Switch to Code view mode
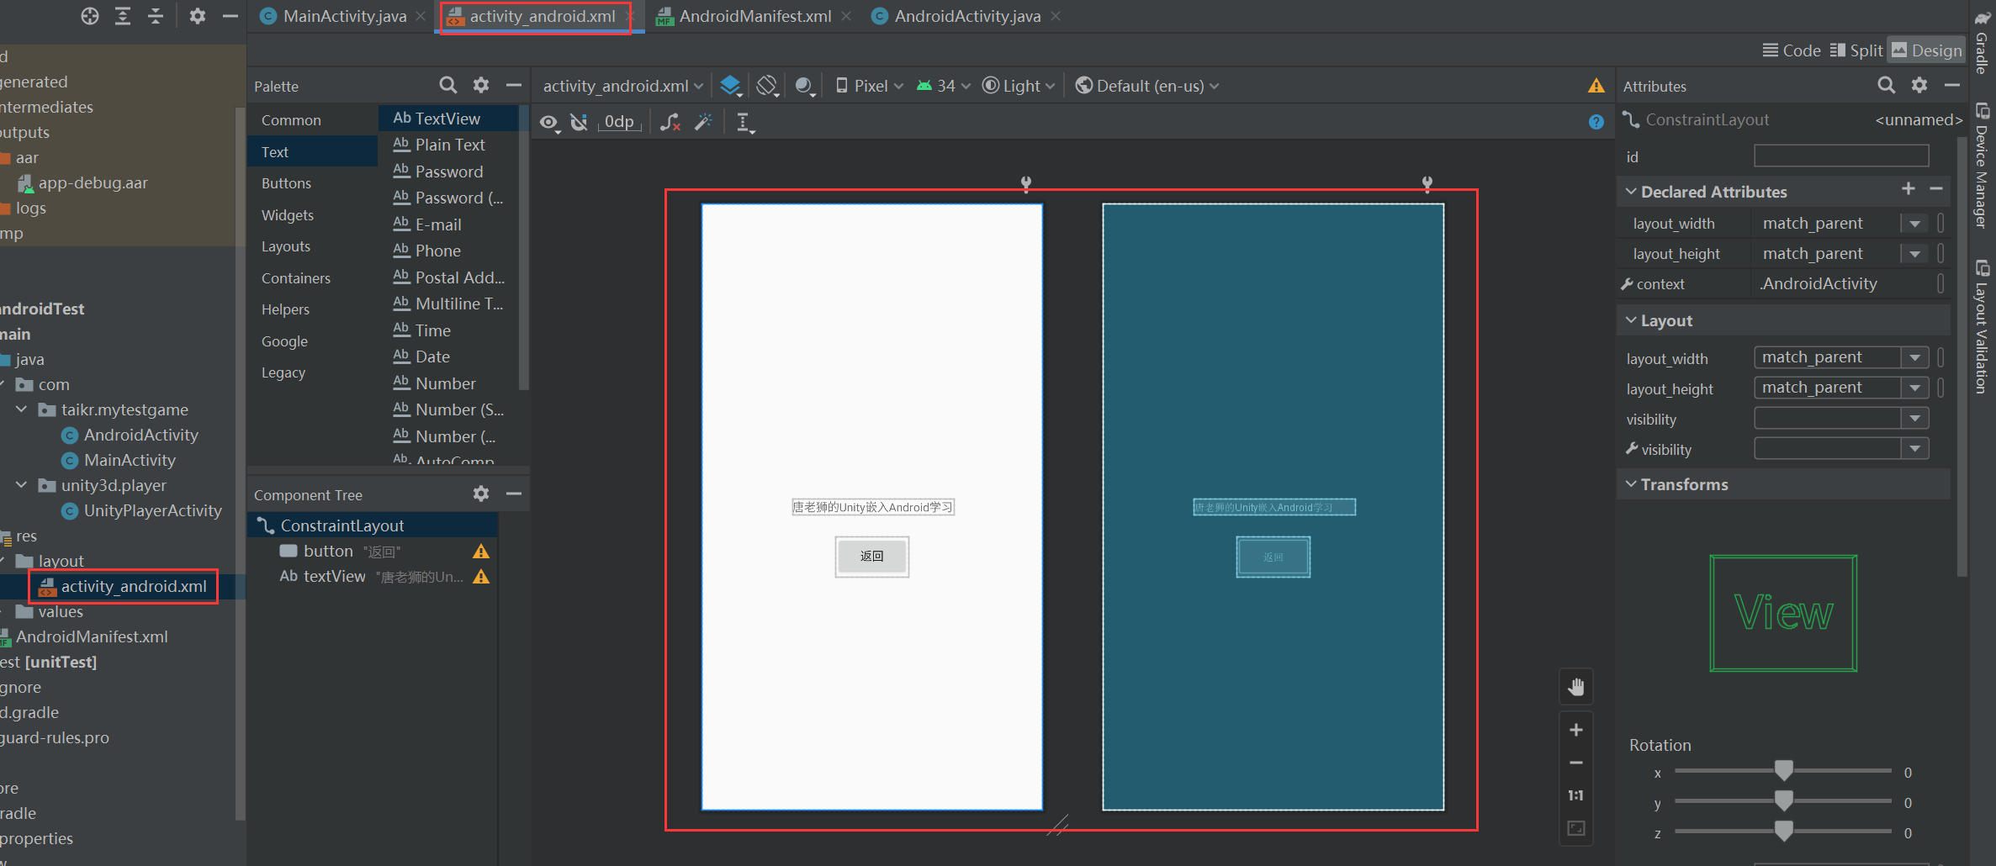The image size is (1996, 866). coord(1792,50)
